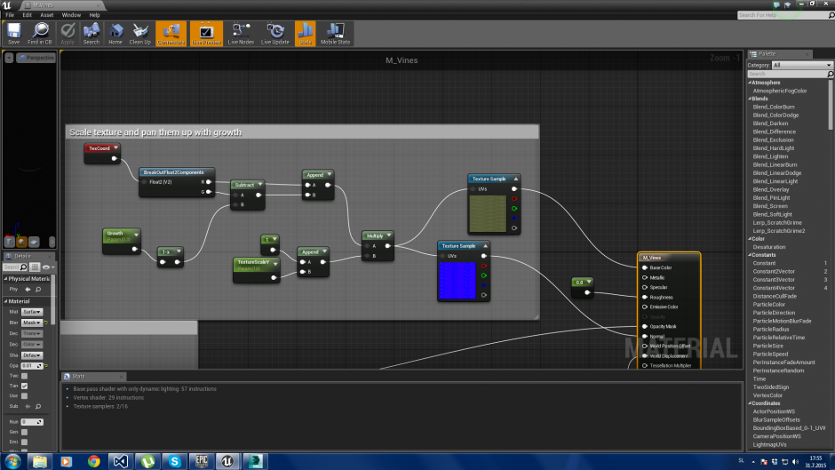The height and width of the screenshot is (470, 835).
Task: Open the Material Domain Surface dropdown
Action: click(32, 312)
